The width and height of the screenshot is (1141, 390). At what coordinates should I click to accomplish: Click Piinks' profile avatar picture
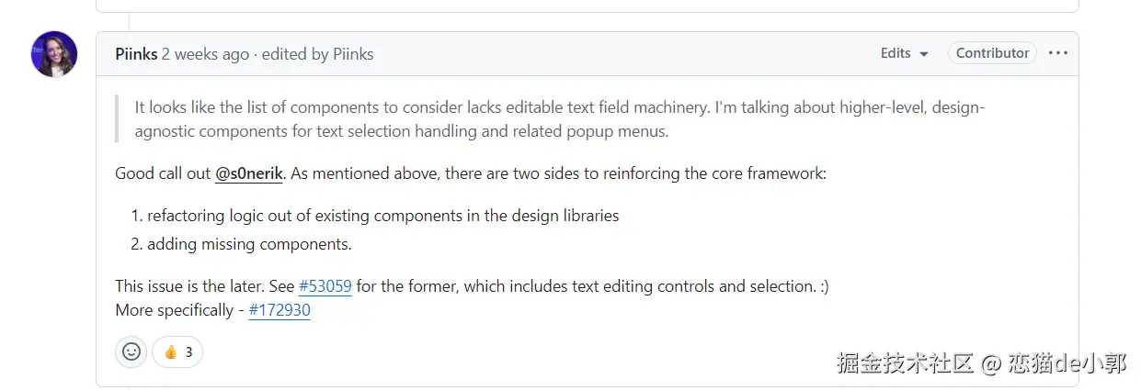click(x=54, y=54)
